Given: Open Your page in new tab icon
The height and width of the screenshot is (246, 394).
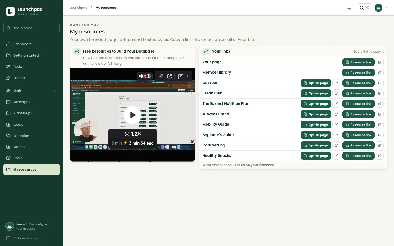Looking at the screenshot, I should click(x=380, y=62).
